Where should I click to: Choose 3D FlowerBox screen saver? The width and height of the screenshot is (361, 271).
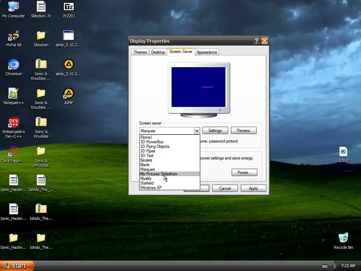point(170,142)
